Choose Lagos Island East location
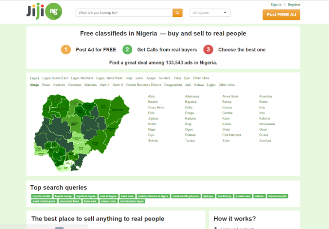Screen dimensions: 329x229 point(55,78)
